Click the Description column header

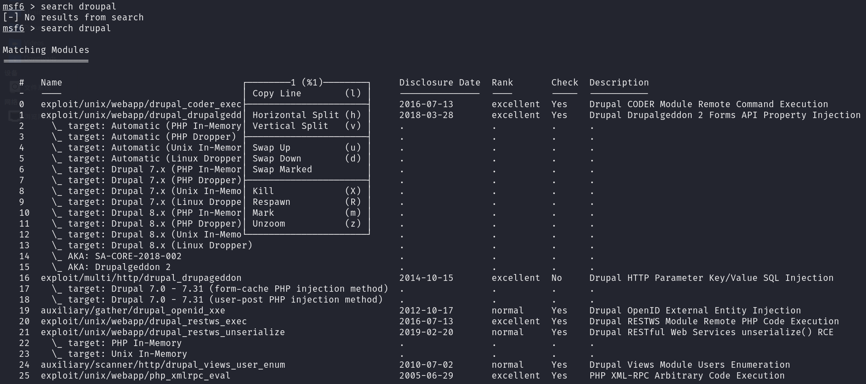click(618, 82)
